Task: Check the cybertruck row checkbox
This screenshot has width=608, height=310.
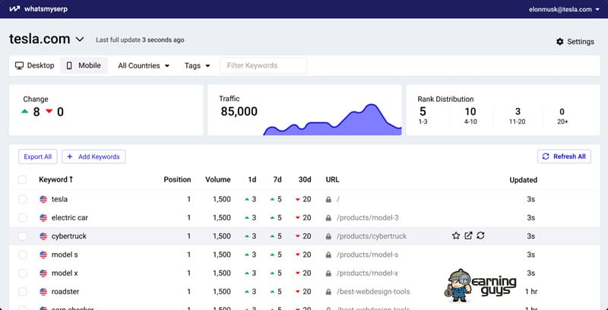Action: coord(23,236)
